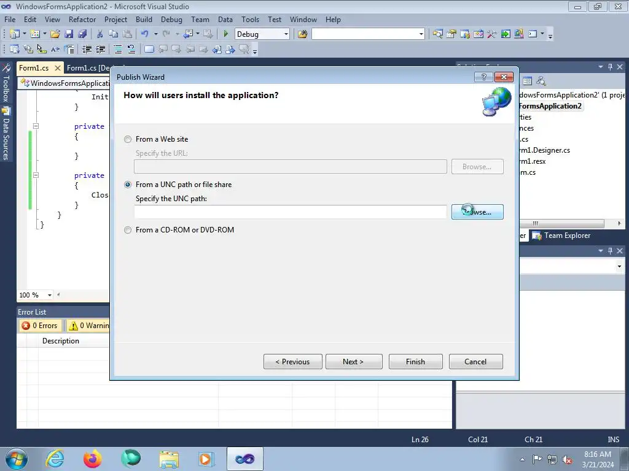
Task: Click the Display Word Completion icon
Action: click(x=55, y=49)
